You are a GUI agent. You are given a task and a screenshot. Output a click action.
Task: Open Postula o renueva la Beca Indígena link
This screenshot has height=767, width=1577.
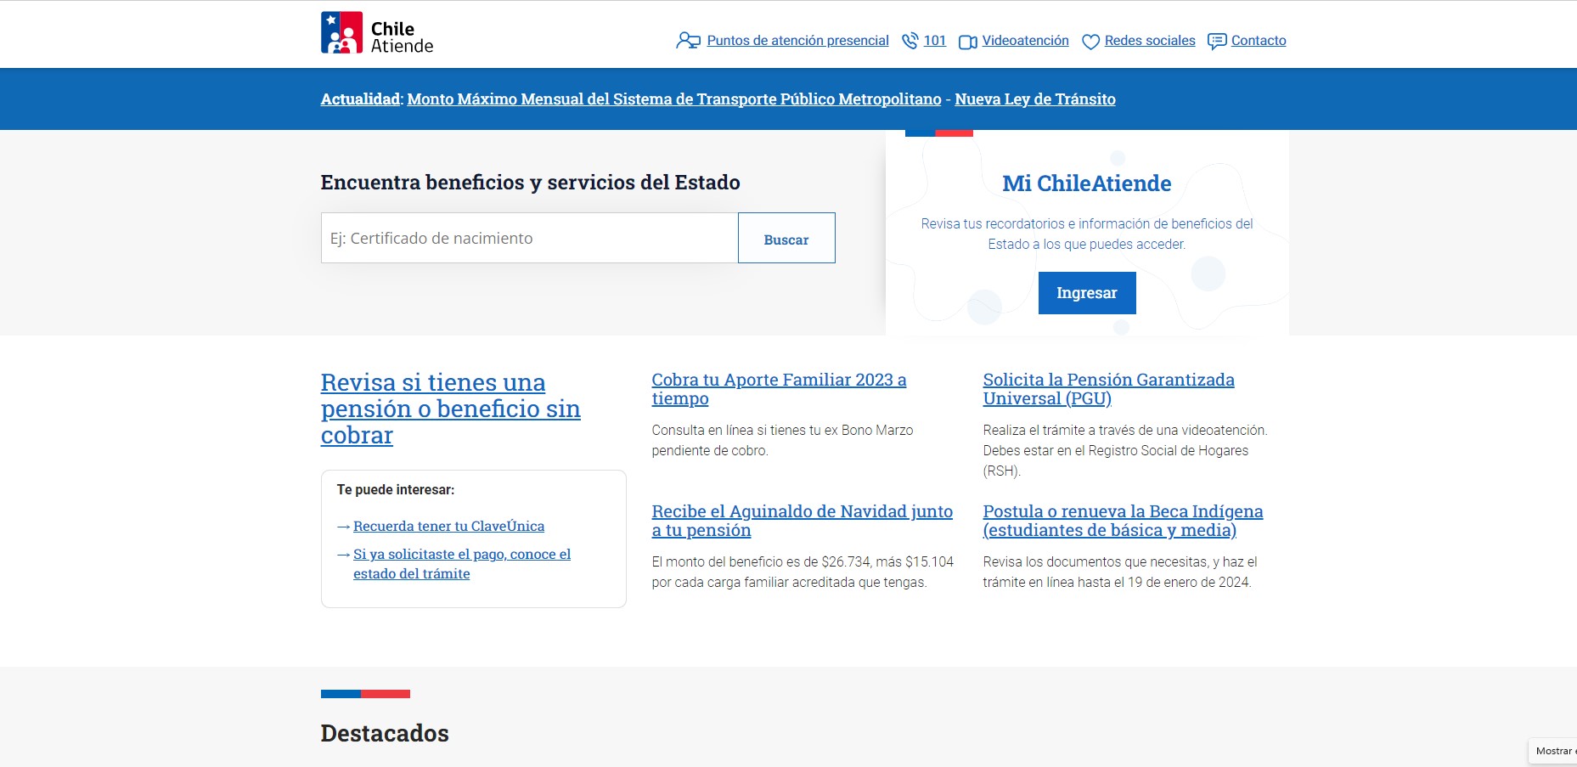click(x=1123, y=521)
